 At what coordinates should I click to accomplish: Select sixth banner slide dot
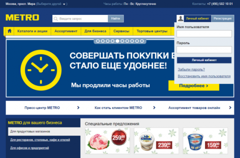pos(122,41)
